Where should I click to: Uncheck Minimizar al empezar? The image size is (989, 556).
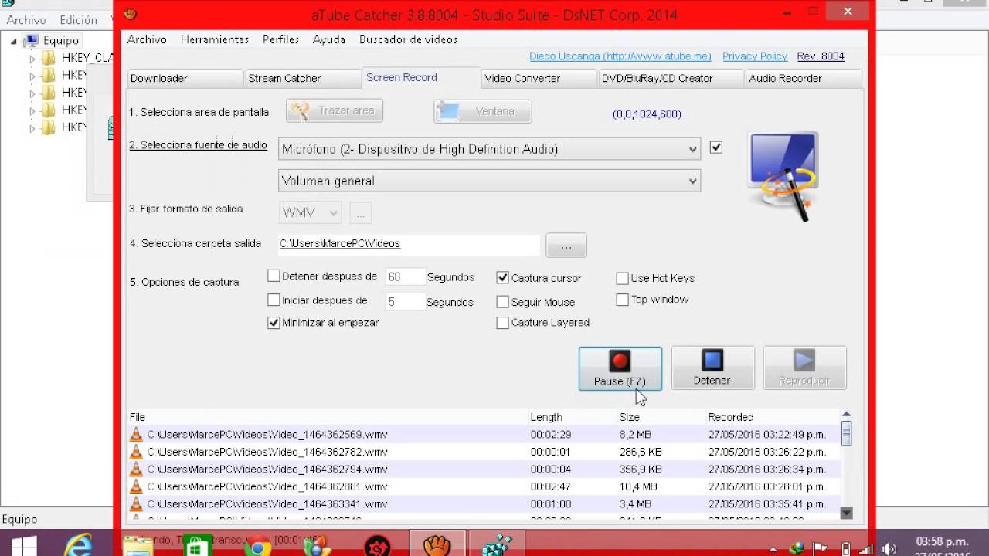click(274, 323)
